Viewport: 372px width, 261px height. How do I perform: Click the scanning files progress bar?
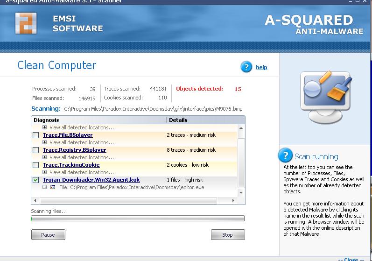point(138,219)
